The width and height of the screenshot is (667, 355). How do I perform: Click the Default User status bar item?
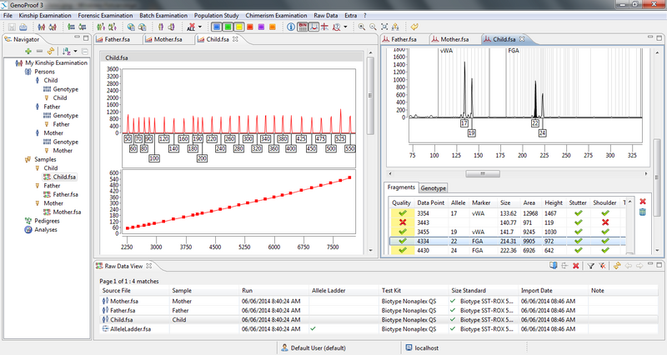tap(318, 347)
